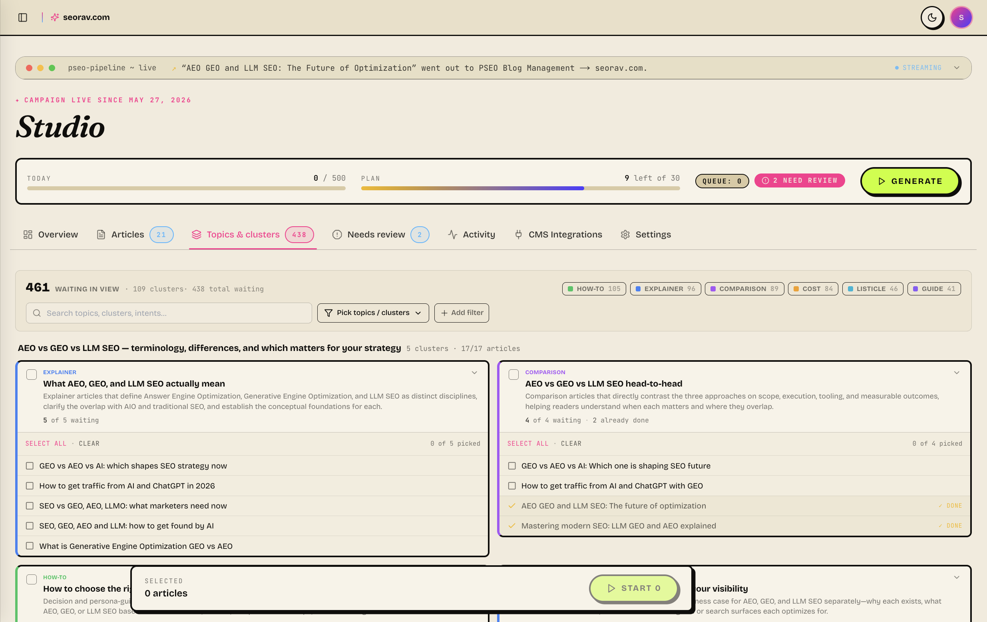
Task: Expand the bottom-right cluster card chevron
Action: pyautogui.click(x=956, y=577)
